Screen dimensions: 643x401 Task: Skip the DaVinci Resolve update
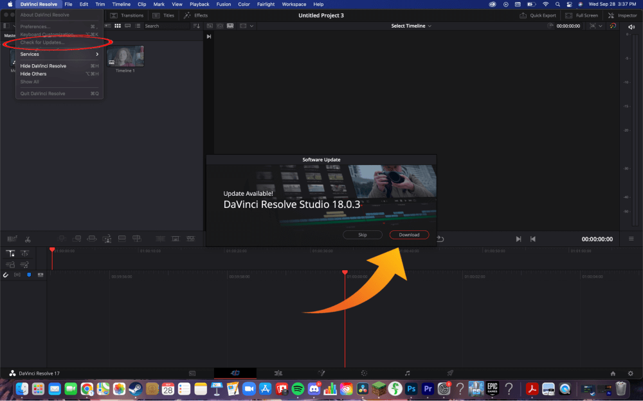tap(363, 235)
